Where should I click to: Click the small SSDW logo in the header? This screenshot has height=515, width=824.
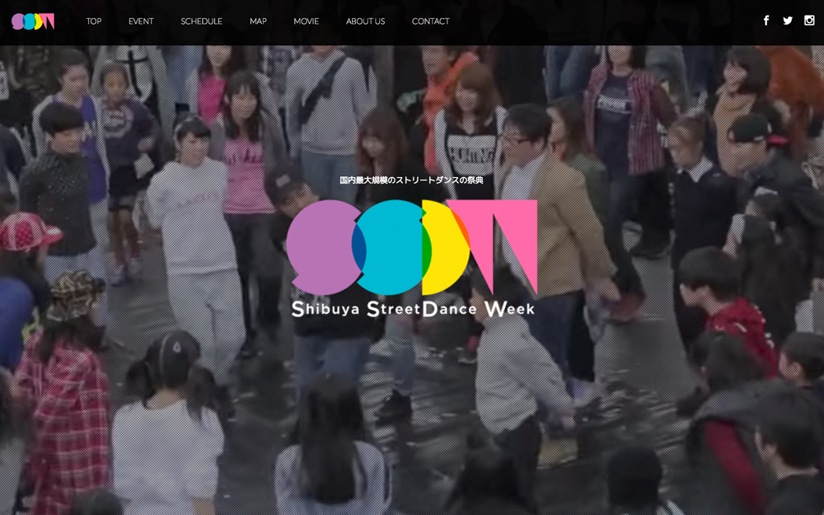point(33,21)
